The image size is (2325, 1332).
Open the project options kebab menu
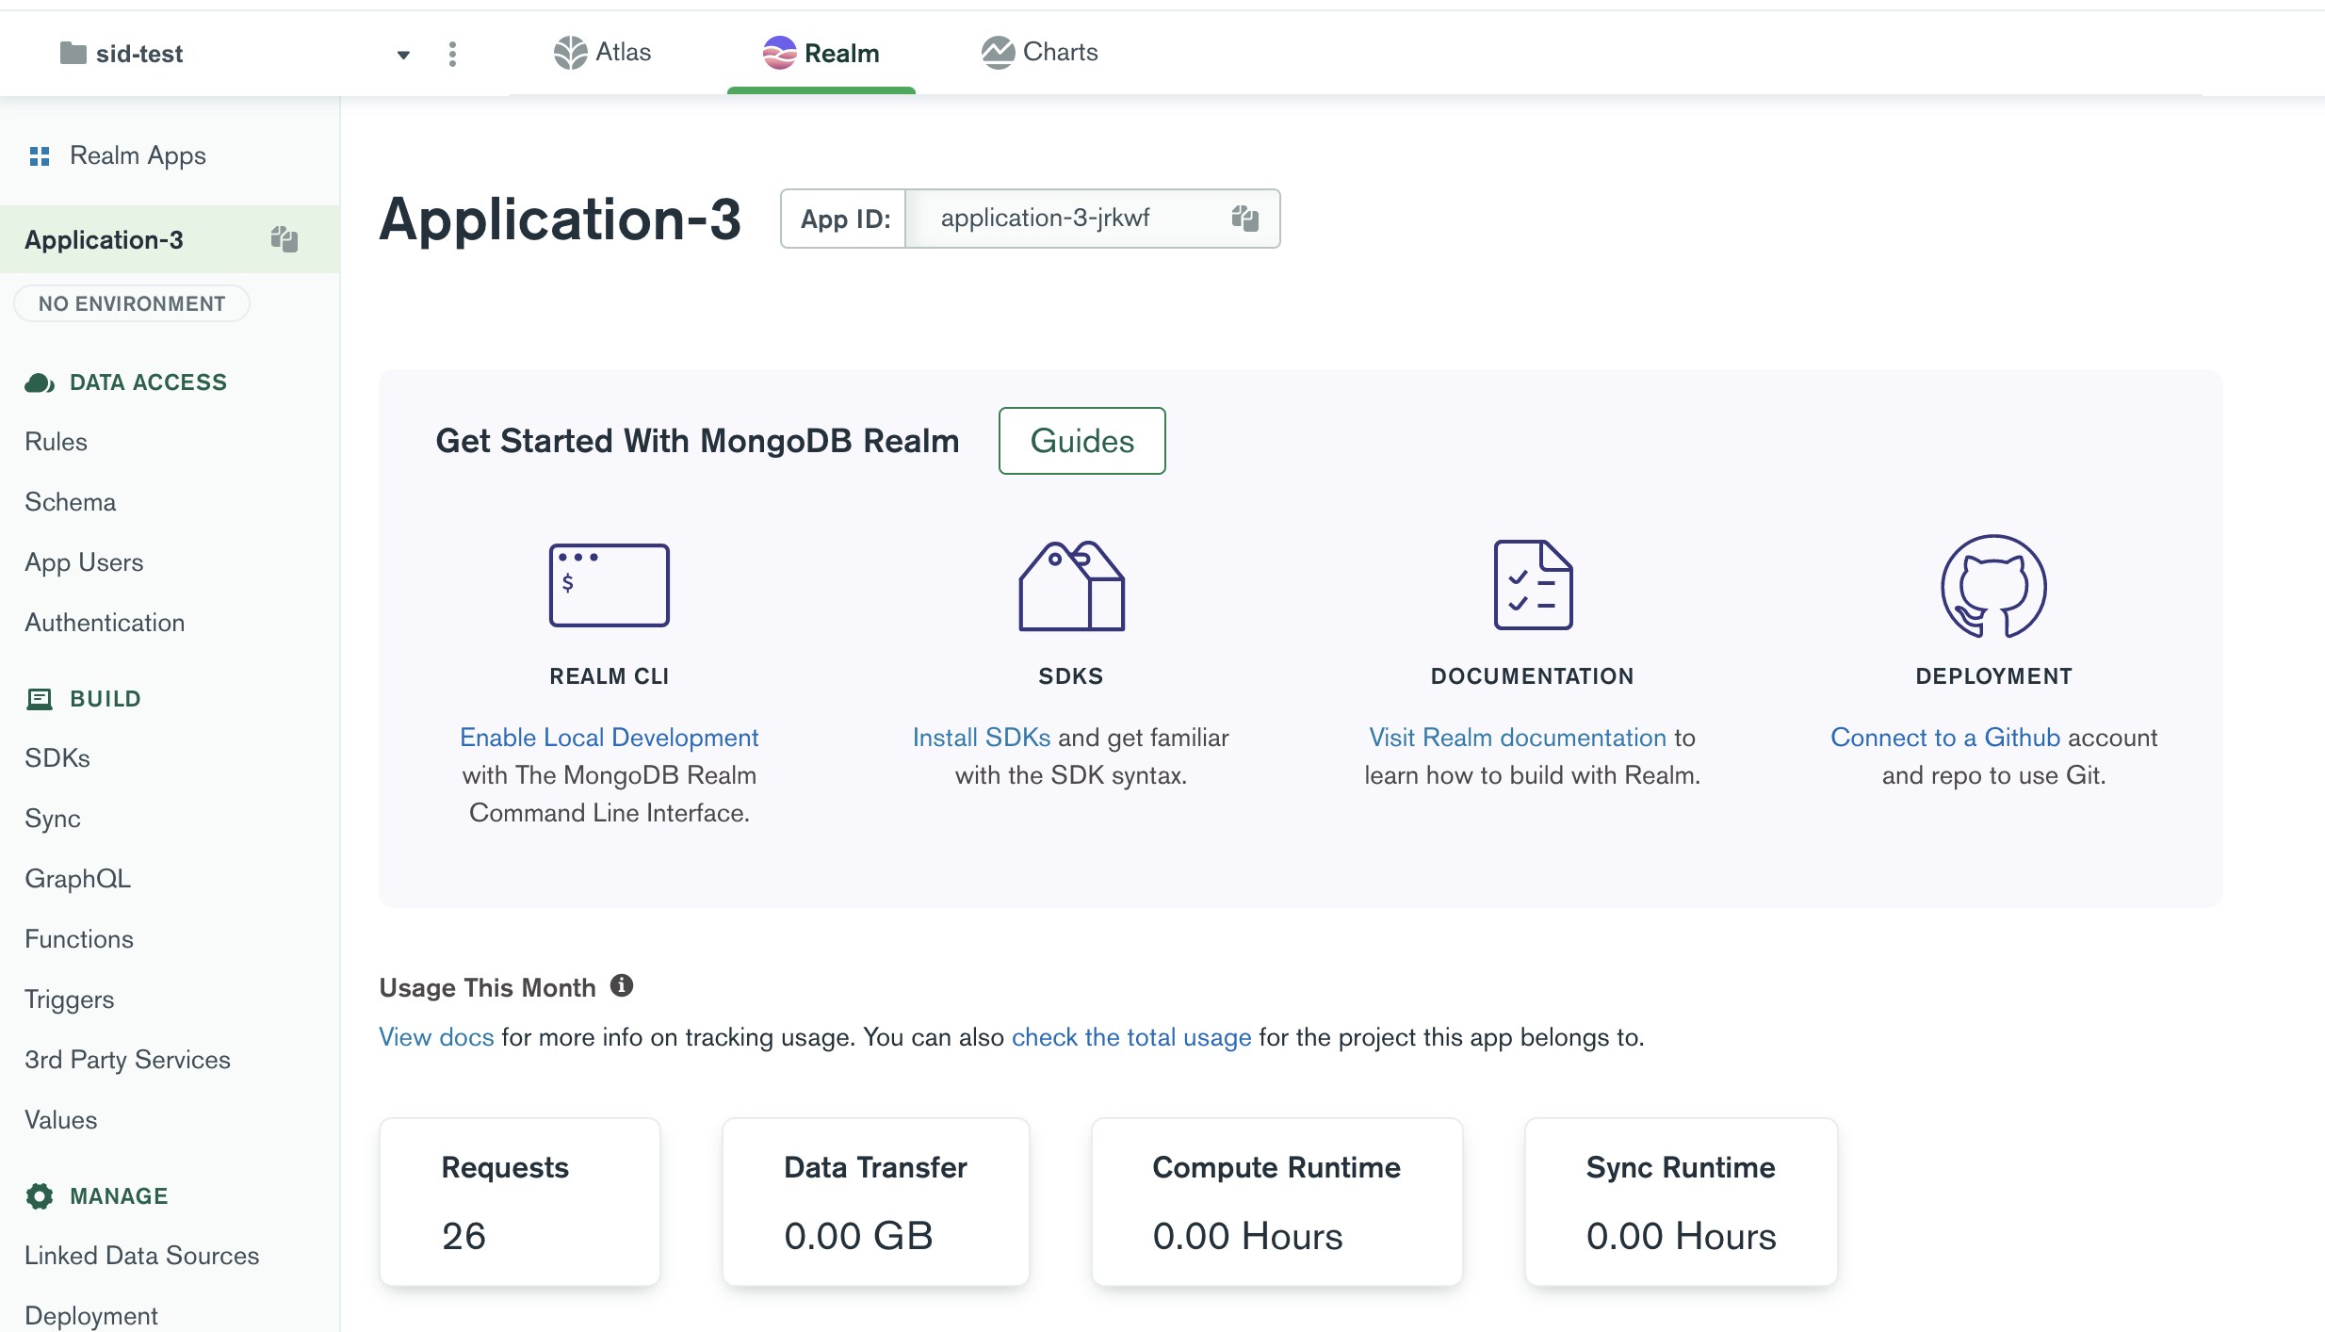click(453, 54)
